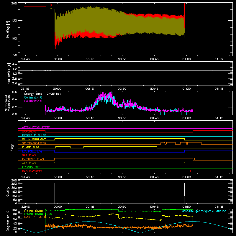Click the 01:00 time label under Pointing plot
The image size is (236, 236).
coord(187,59)
